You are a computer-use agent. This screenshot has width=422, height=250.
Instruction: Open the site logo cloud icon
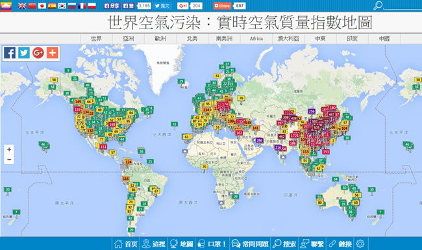(6, 6)
